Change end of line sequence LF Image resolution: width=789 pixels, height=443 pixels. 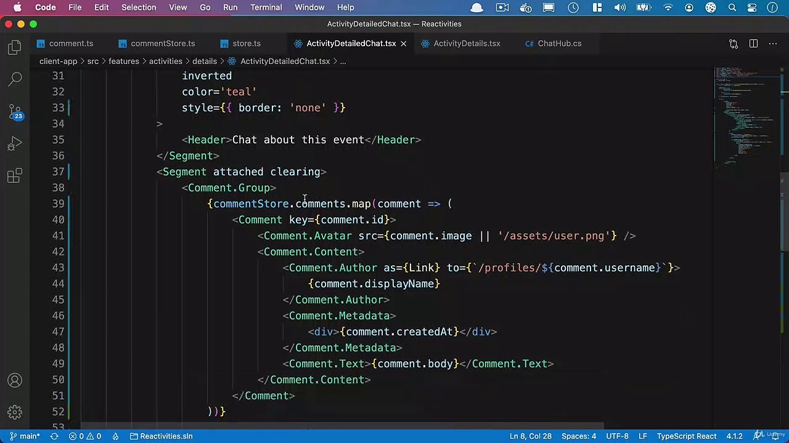click(x=642, y=436)
